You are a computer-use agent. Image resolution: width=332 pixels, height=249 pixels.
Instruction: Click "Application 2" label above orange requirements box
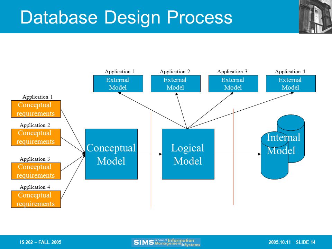(x=35, y=125)
